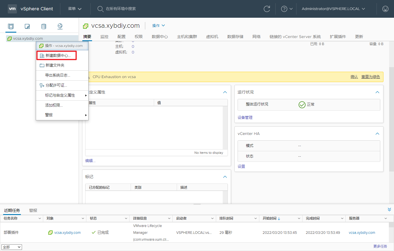Select the VMs and Templates inventory icon
394x251 pixels.
click(x=27, y=26)
